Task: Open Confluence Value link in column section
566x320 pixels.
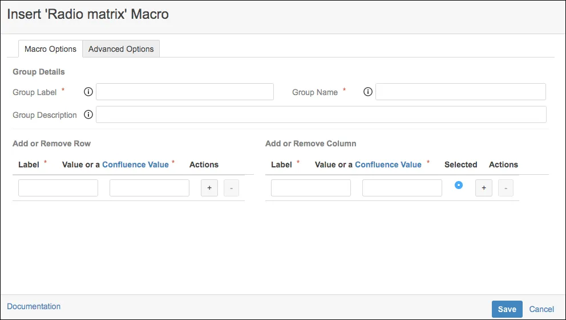Action: [x=388, y=165]
